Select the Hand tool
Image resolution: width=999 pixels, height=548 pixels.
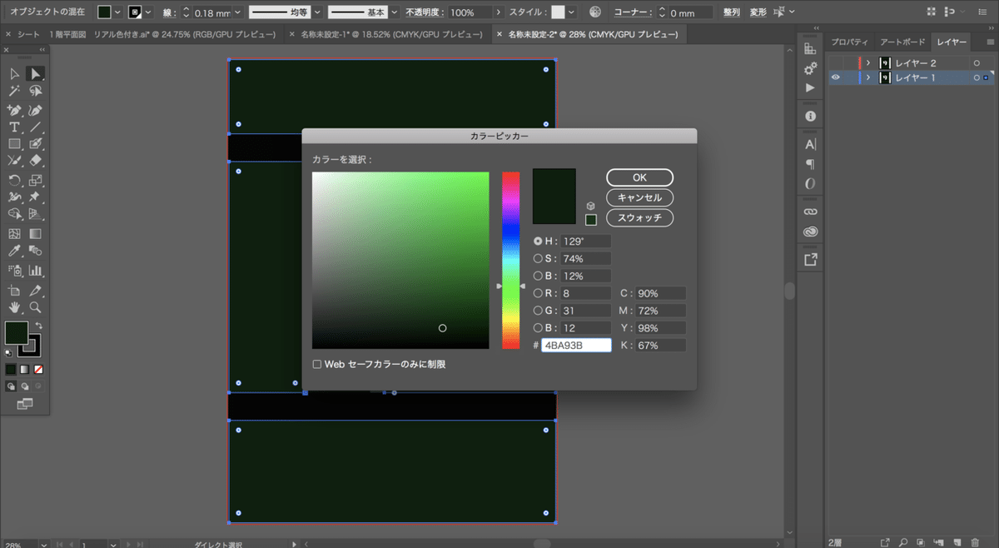tap(14, 307)
